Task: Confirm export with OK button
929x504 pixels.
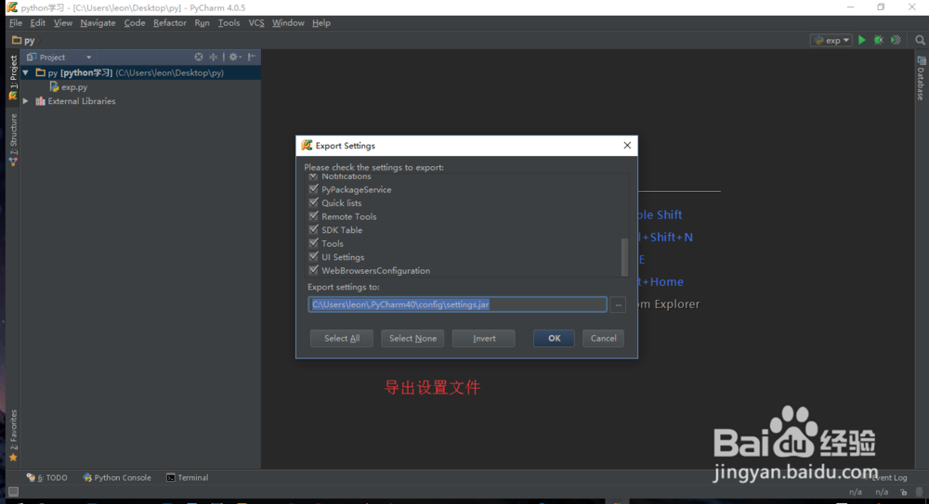Action: coord(554,338)
